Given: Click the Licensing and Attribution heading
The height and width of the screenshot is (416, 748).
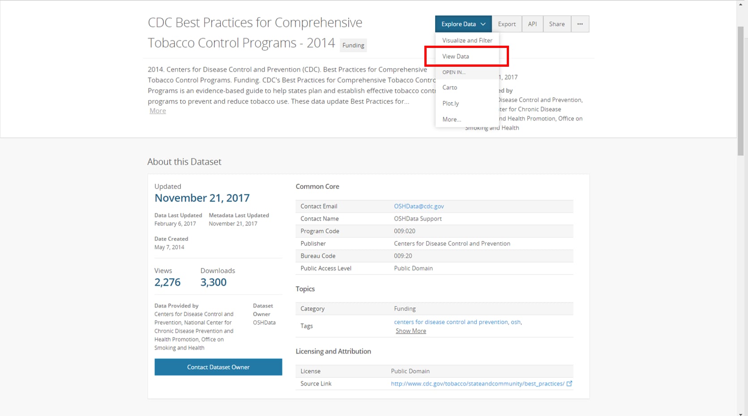Looking at the screenshot, I should pos(333,352).
